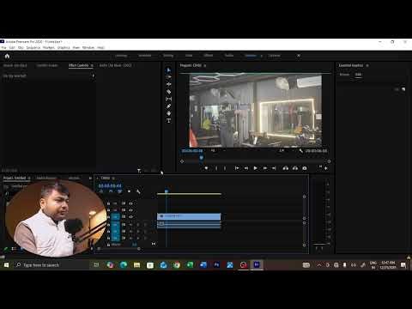Screen dimensions: 412x309
Task: Click the Home icon in the workspace bar
Action: click(x=7, y=56)
